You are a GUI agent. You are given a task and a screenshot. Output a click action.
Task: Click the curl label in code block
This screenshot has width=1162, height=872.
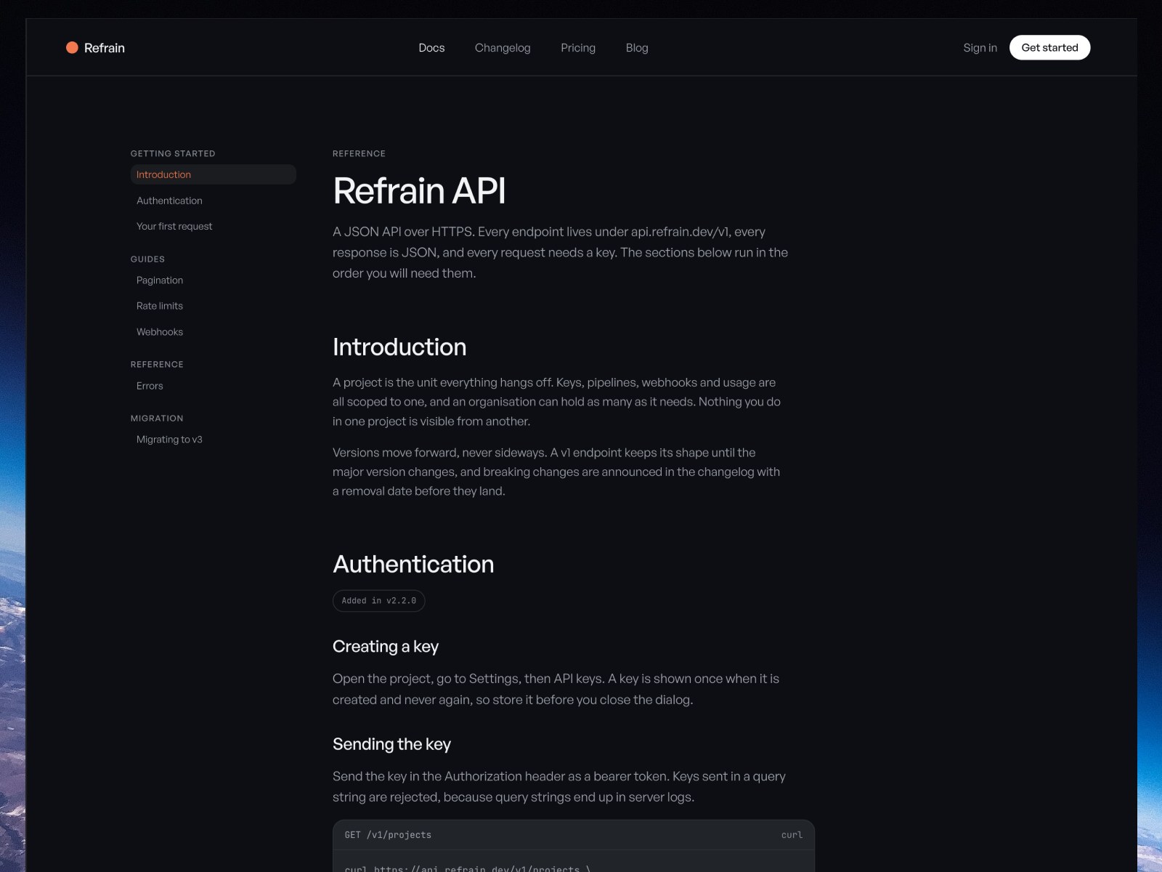tap(792, 835)
